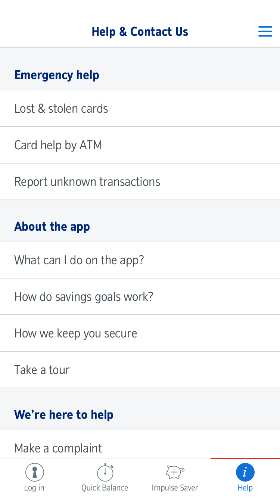Tap the Impulse Saver piggy bank icon
Screen dimensions: 280x498
coord(175,472)
